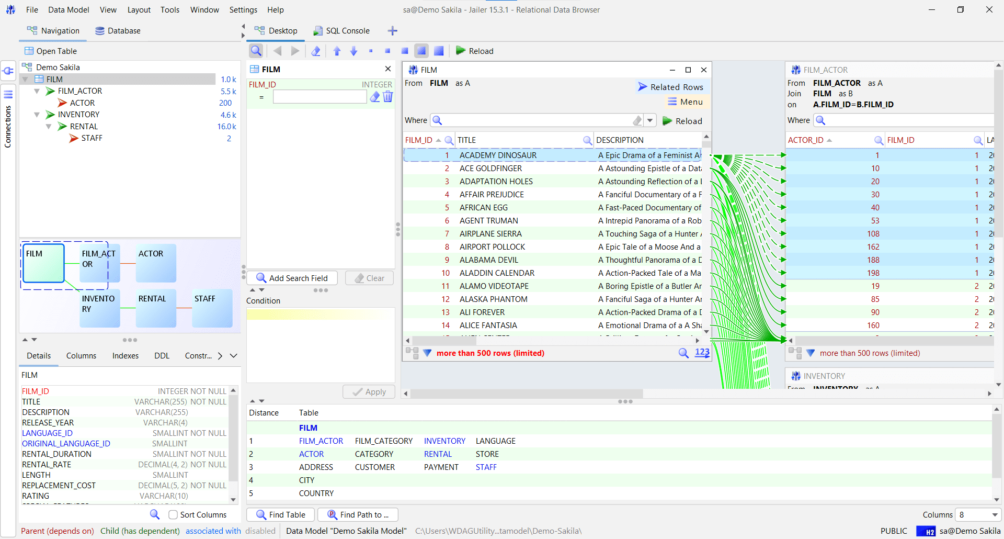The image size is (1004, 539).
Task: Click the eraser icon in the Desktop toolbar
Action: pos(316,51)
